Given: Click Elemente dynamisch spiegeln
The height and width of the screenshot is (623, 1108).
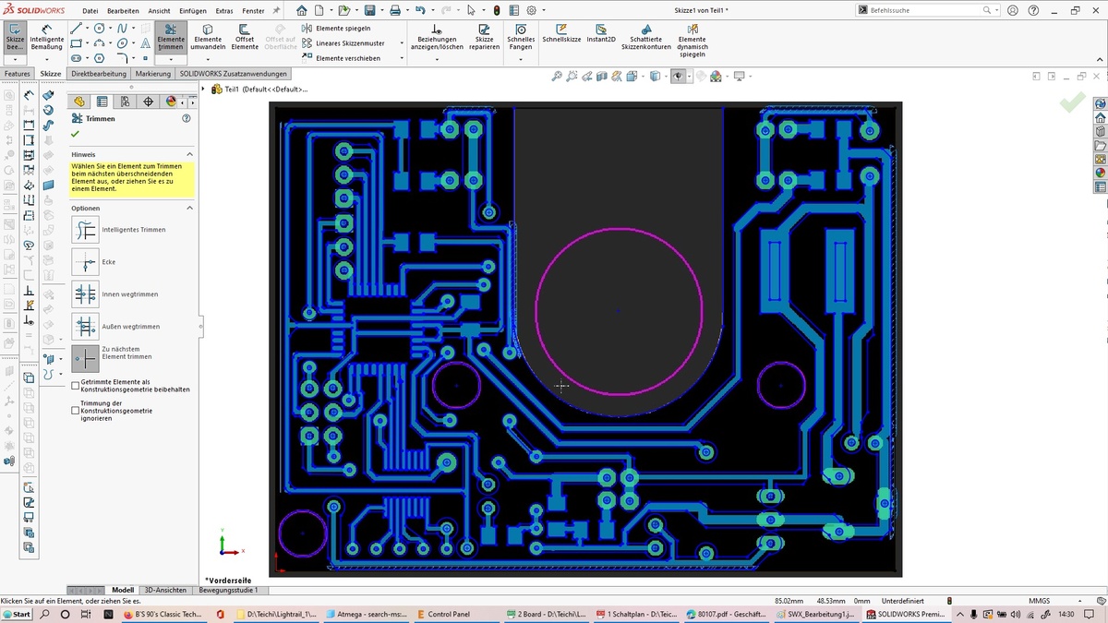Looking at the screenshot, I should coord(692,41).
